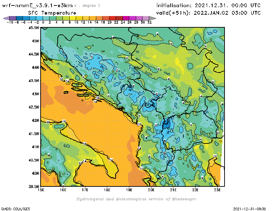Viewport: 273px width, 211px height.
Task: Select the orchid 28 to 30 legend swatch
Action: coord(139,18)
